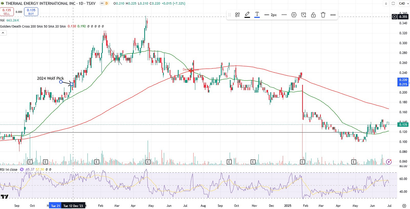This screenshot has width=410, height=209.
Task: Click the 40.00 RSI scale label
Action: coord(403,192)
